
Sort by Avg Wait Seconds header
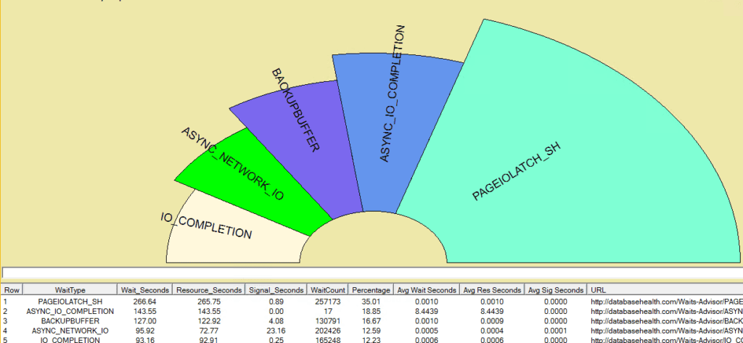point(425,289)
